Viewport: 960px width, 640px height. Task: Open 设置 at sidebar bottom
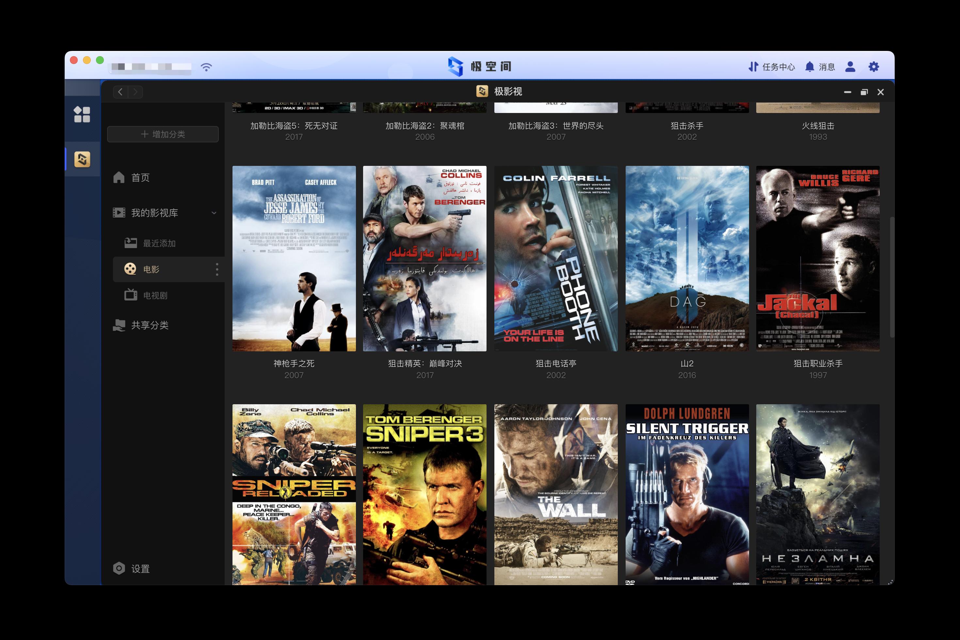click(x=140, y=568)
